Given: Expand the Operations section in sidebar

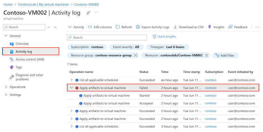Looking at the screenshot, I should [6, 87].
